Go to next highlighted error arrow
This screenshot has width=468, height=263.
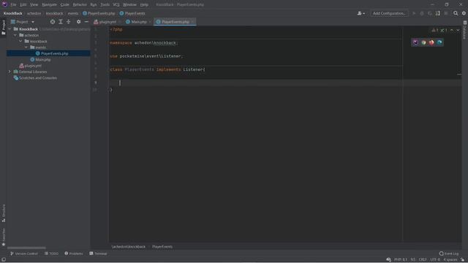pyautogui.click(x=458, y=31)
